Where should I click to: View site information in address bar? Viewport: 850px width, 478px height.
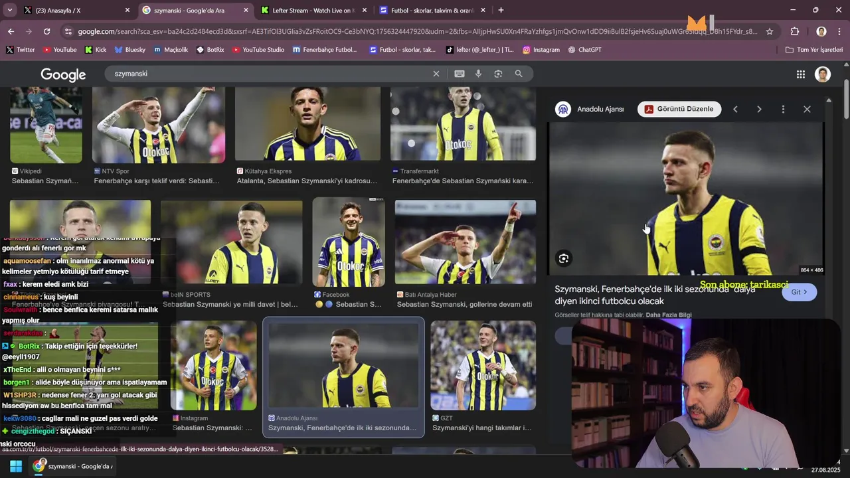point(67,31)
